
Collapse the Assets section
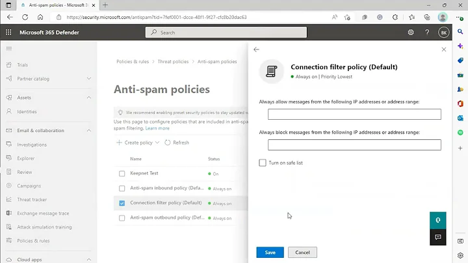pyautogui.click(x=89, y=98)
